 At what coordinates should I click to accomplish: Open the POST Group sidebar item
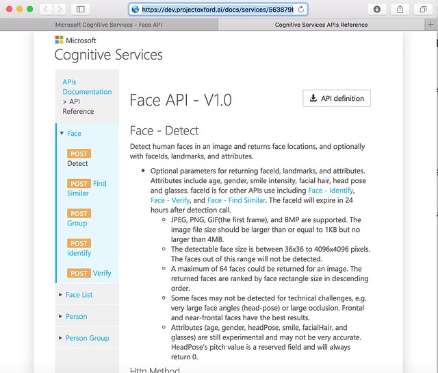pyautogui.click(x=79, y=218)
